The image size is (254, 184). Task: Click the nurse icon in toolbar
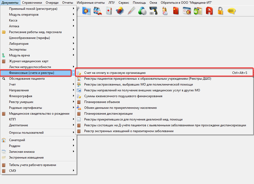[x=164, y=11]
